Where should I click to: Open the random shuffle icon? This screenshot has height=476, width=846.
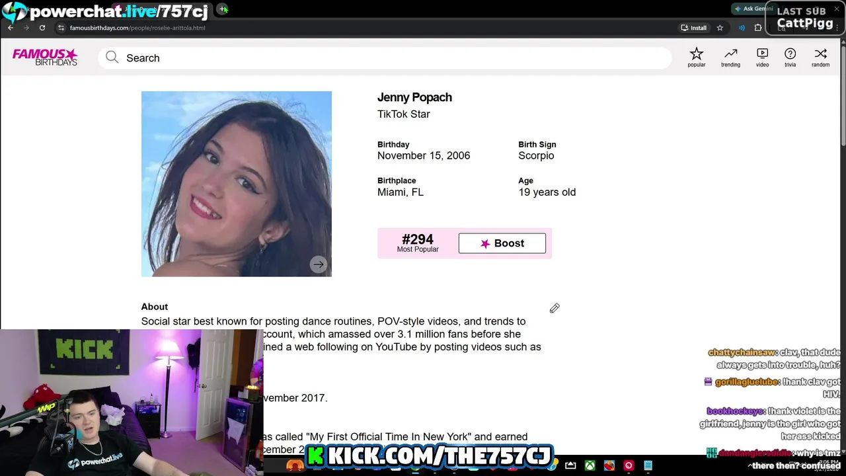pyautogui.click(x=820, y=58)
